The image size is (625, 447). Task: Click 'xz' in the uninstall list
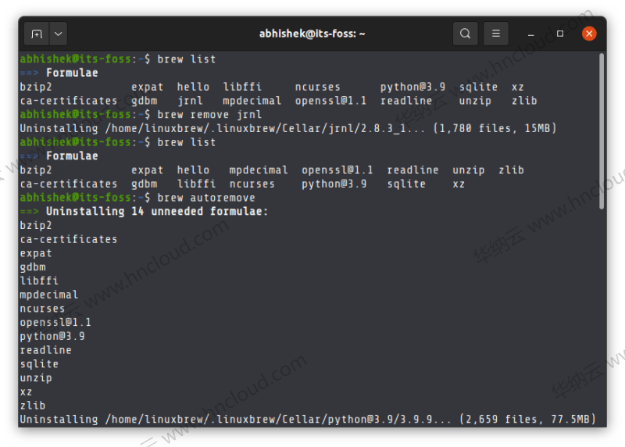[x=26, y=392]
